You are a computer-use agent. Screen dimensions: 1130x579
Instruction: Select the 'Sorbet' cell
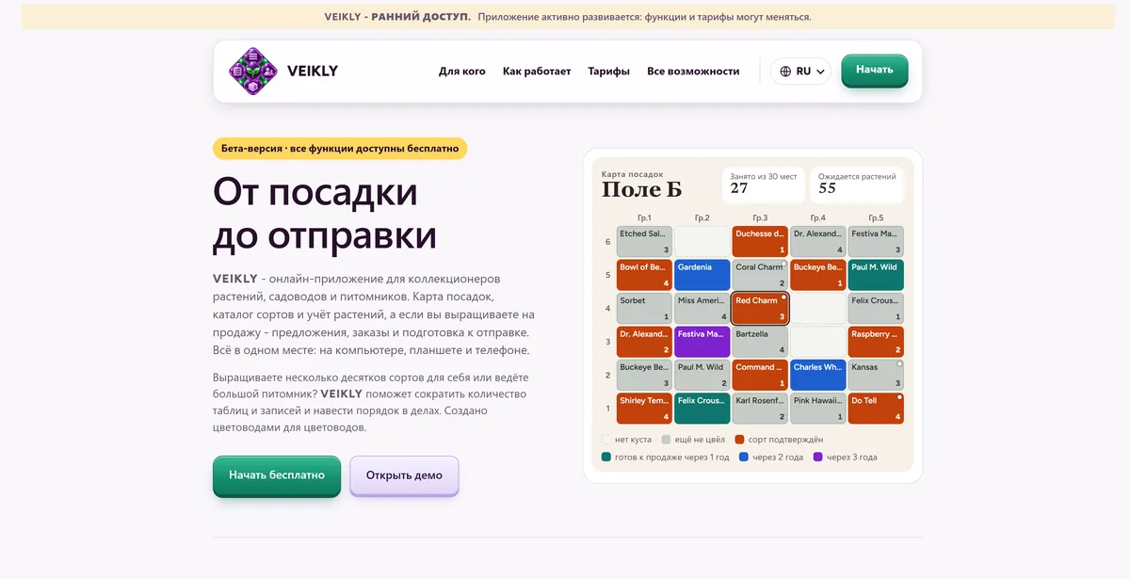point(644,309)
